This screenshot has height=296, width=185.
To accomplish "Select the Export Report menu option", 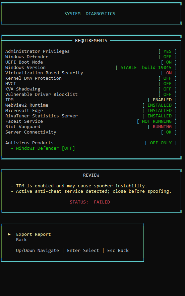I will coord(34,234).
